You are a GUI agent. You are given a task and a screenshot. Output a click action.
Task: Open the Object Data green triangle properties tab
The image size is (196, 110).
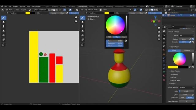click(x=164, y=72)
